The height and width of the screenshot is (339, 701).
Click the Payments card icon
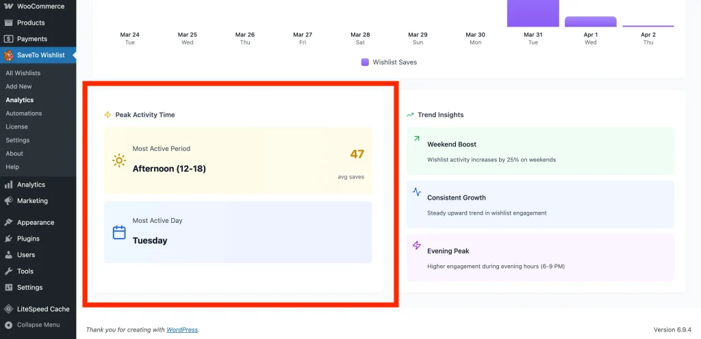click(x=9, y=39)
